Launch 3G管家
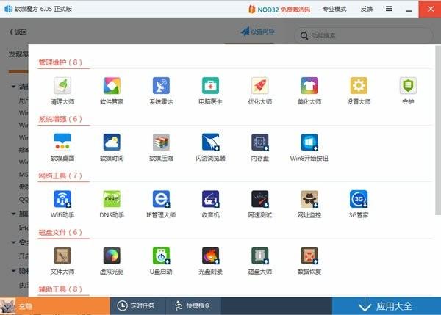 tap(359, 204)
